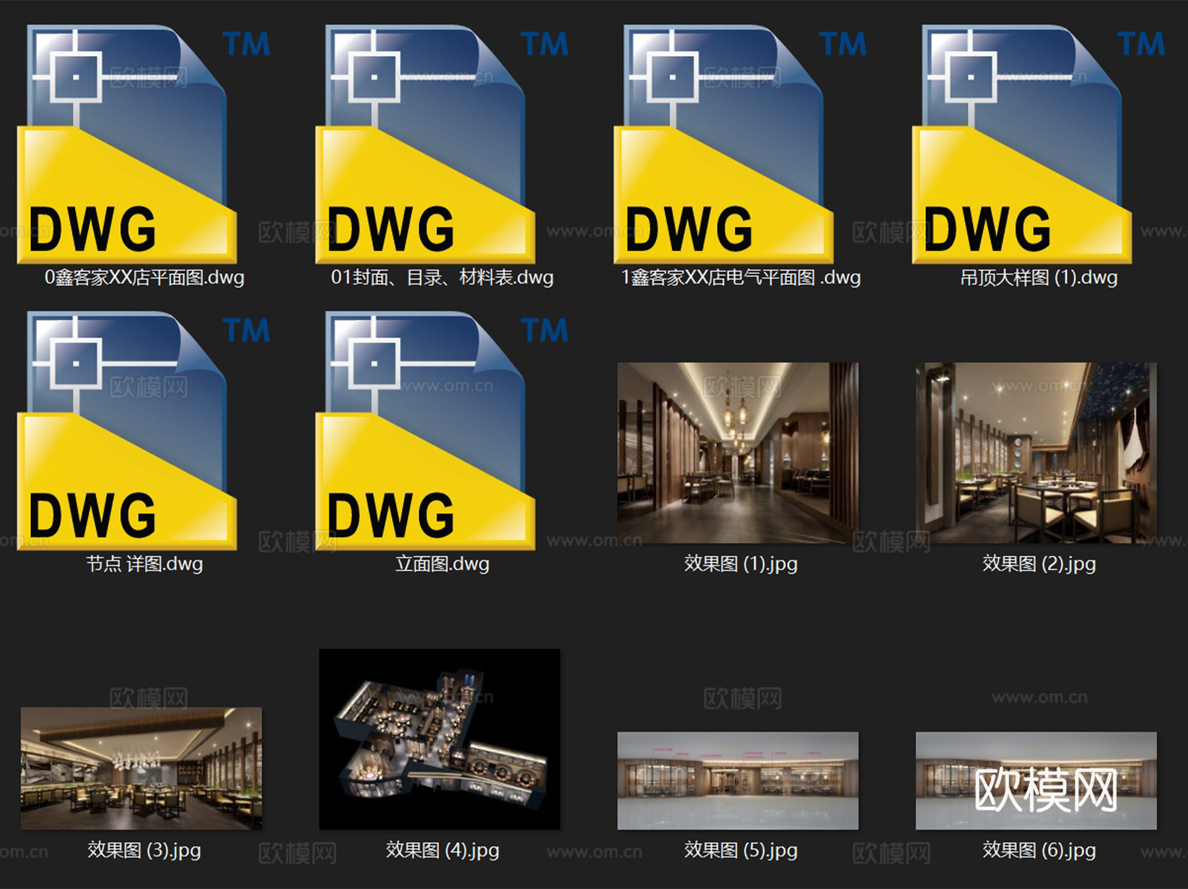Image resolution: width=1188 pixels, height=889 pixels.
Task: Click the file name 01封面、目录、材料表.dwg
Action: pyautogui.click(x=442, y=277)
